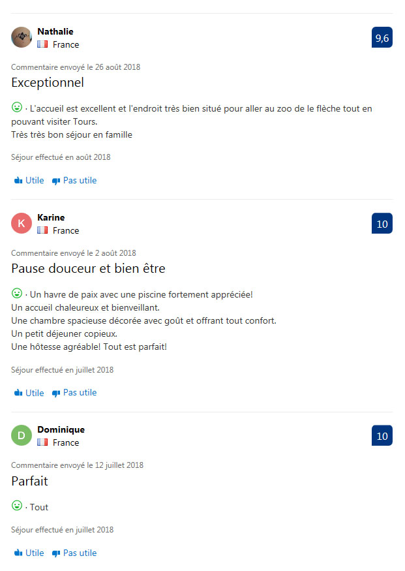Click the 9,6 score badge
The image size is (405, 571).
[382, 38]
